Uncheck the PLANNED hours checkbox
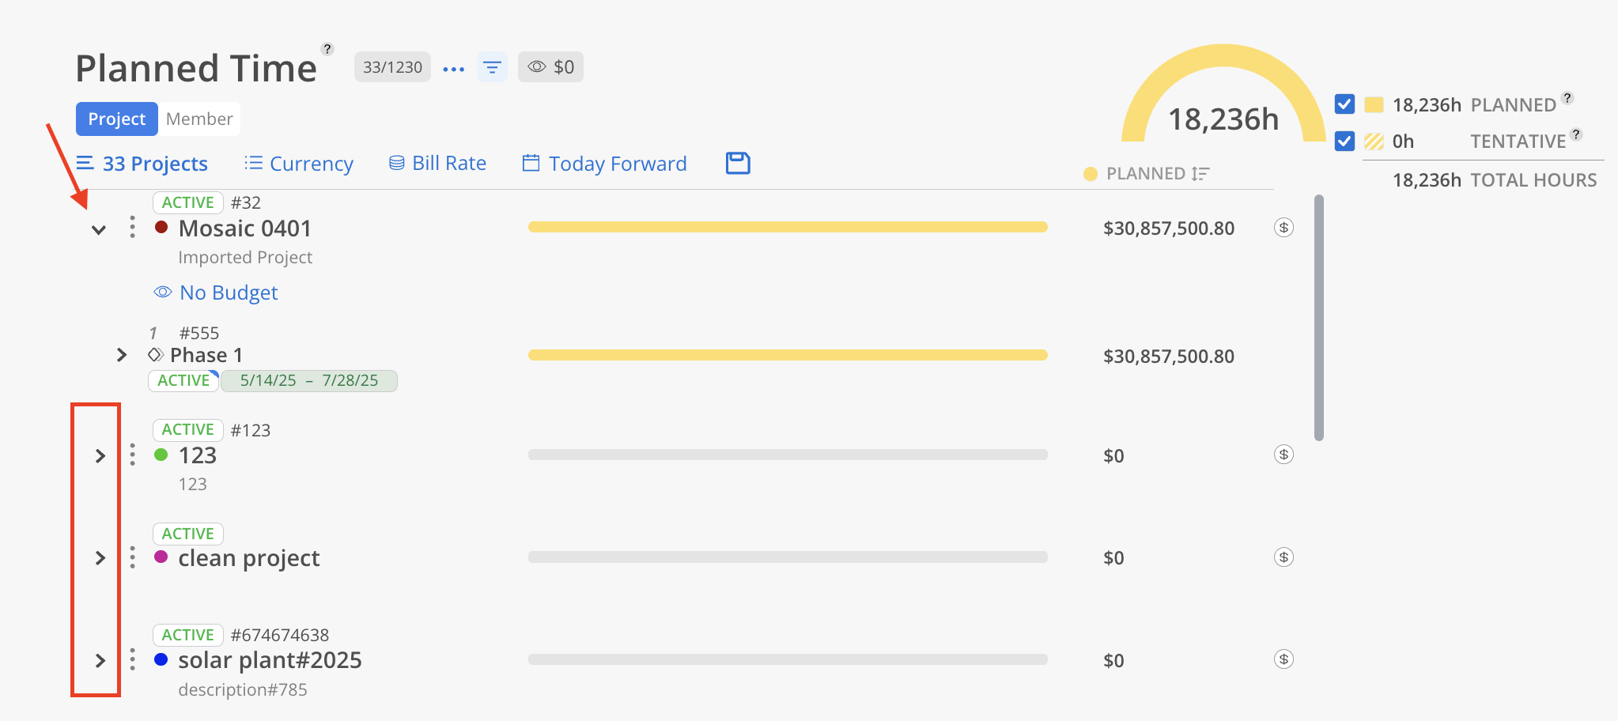This screenshot has height=721, width=1618. pyautogui.click(x=1344, y=104)
